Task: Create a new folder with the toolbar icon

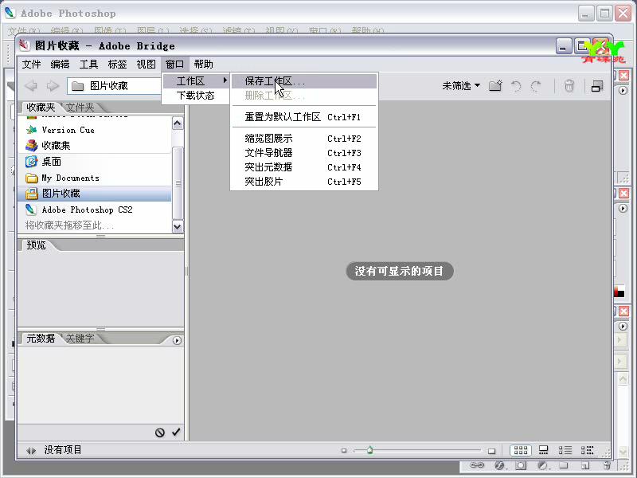Action: [495, 86]
